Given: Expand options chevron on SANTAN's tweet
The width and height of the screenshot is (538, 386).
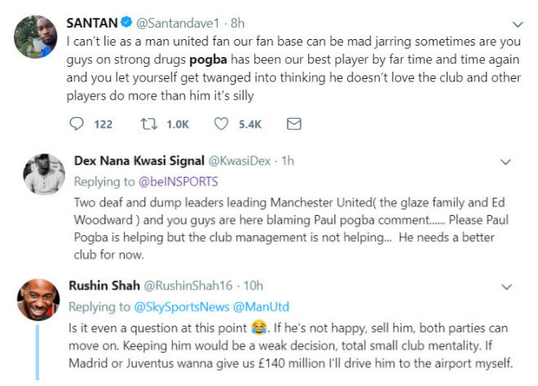Looking at the screenshot, I should [x=516, y=24].
